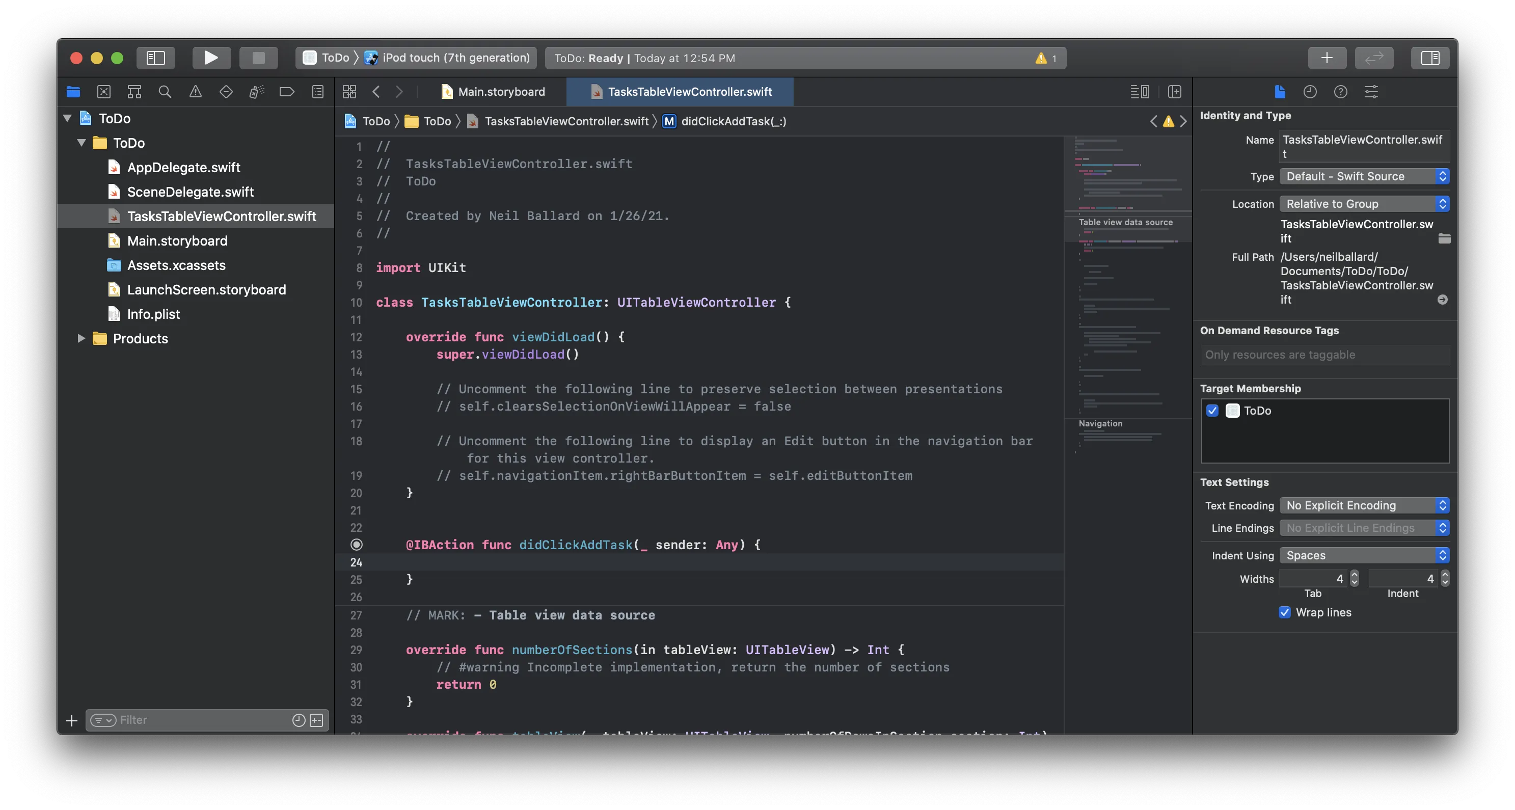
Task: Open the Library with plus button
Action: tap(1327, 58)
